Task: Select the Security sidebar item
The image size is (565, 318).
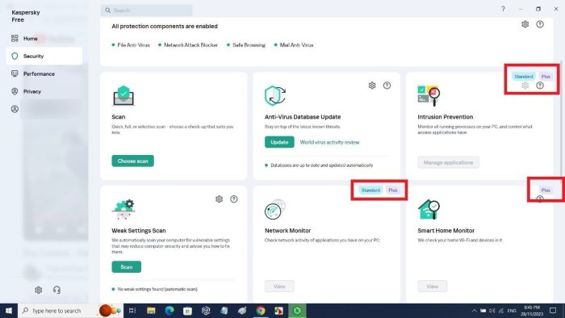Action: click(x=44, y=56)
